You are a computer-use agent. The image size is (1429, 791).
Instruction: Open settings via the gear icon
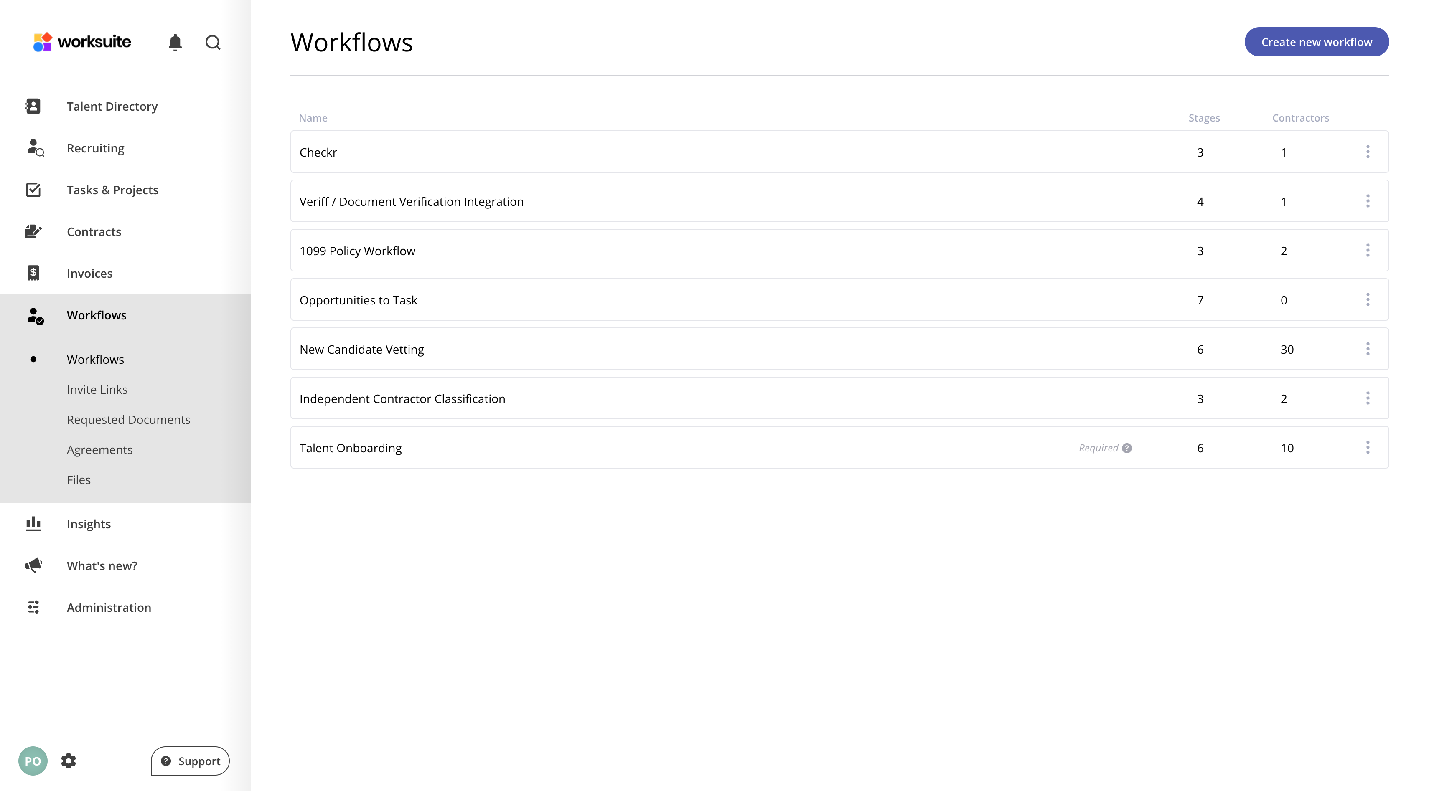coord(68,761)
